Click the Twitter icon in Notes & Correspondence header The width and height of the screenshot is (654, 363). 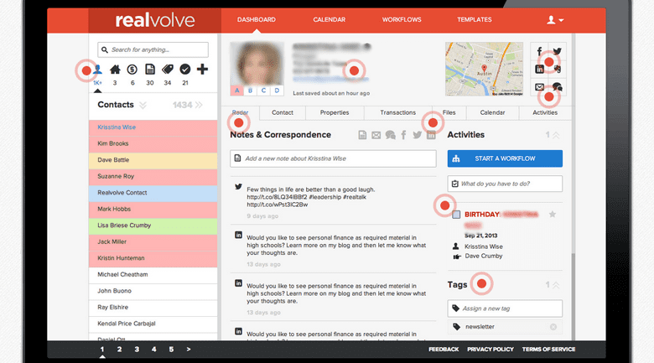click(x=417, y=135)
